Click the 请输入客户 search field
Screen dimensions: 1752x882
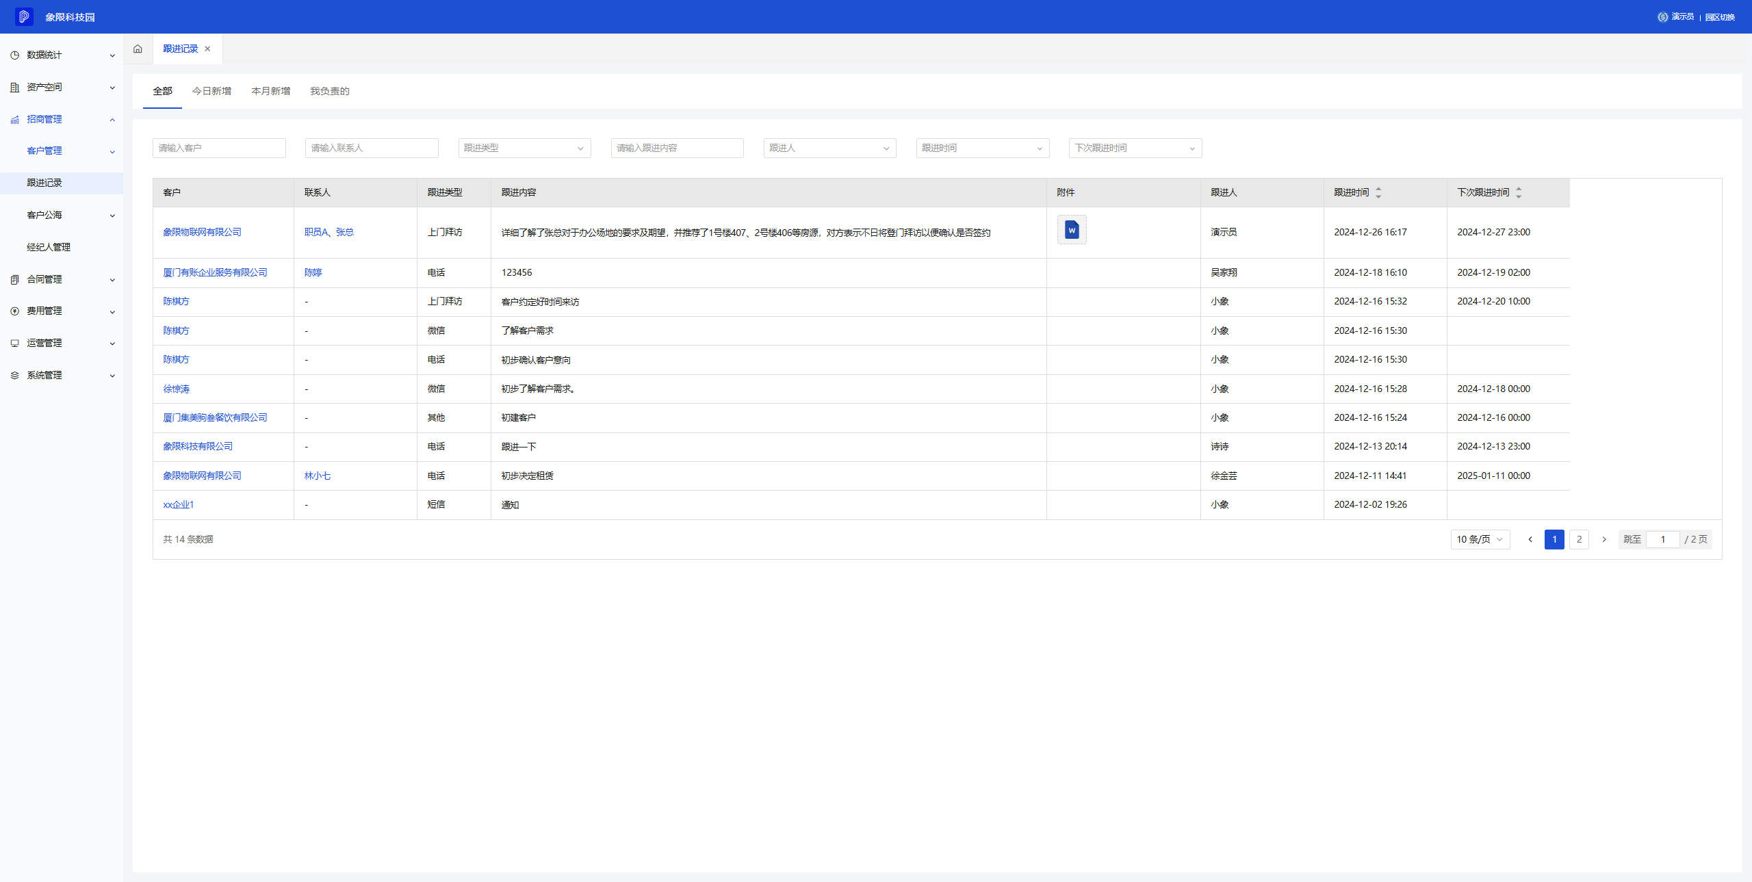[x=218, y=148]
